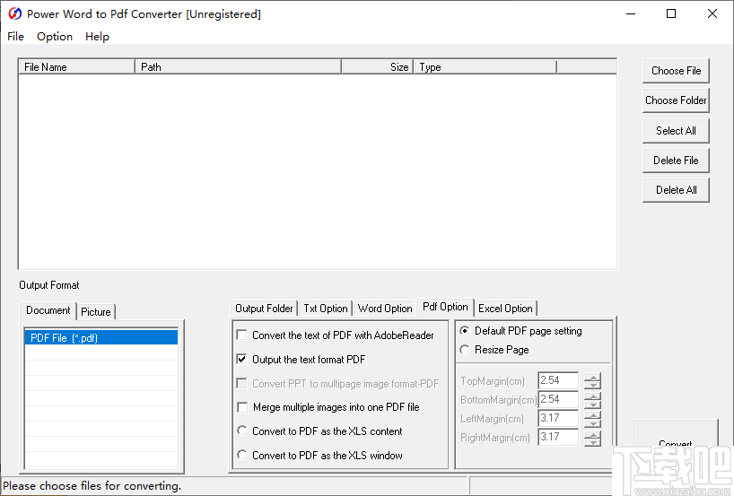The width and height of the screenshot is (734, 496).
Task: Click the Delete File button
Action: pyautogui.click(x=676, y=161)
